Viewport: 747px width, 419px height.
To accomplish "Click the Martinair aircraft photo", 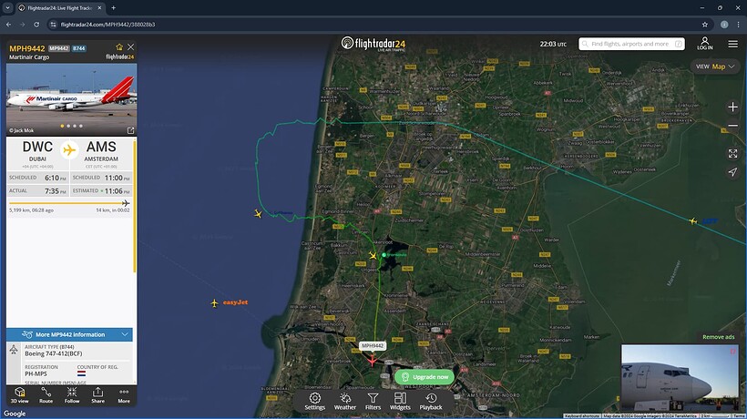I will 71,99.
